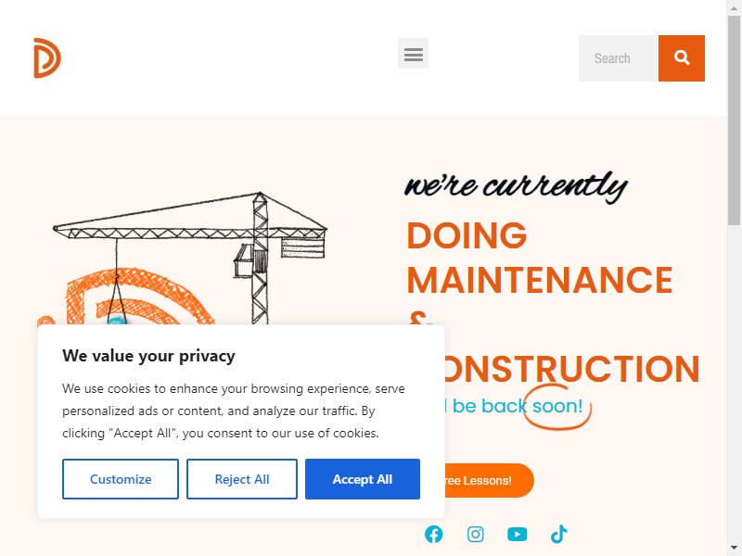Click the "DOING MAINTENANCE" heading

click(540, 258)
